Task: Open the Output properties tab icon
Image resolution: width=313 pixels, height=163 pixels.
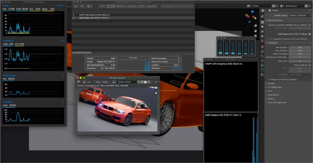Action: coord(262,27)
